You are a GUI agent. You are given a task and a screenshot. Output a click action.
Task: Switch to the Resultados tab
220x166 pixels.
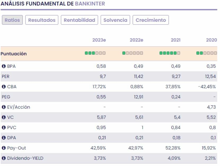(42, 20)
